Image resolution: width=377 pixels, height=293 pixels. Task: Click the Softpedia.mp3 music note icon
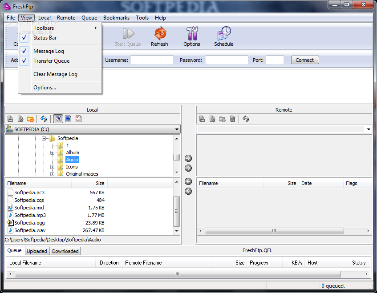pos(10,215)
